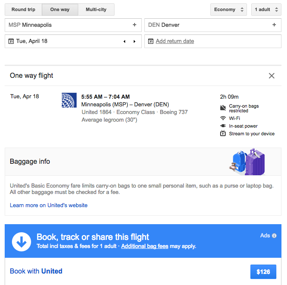Viewport: 287px width, 285px height.
Task: Open the Economy cabin class dropdown
Action: click(x=229, y=9)
